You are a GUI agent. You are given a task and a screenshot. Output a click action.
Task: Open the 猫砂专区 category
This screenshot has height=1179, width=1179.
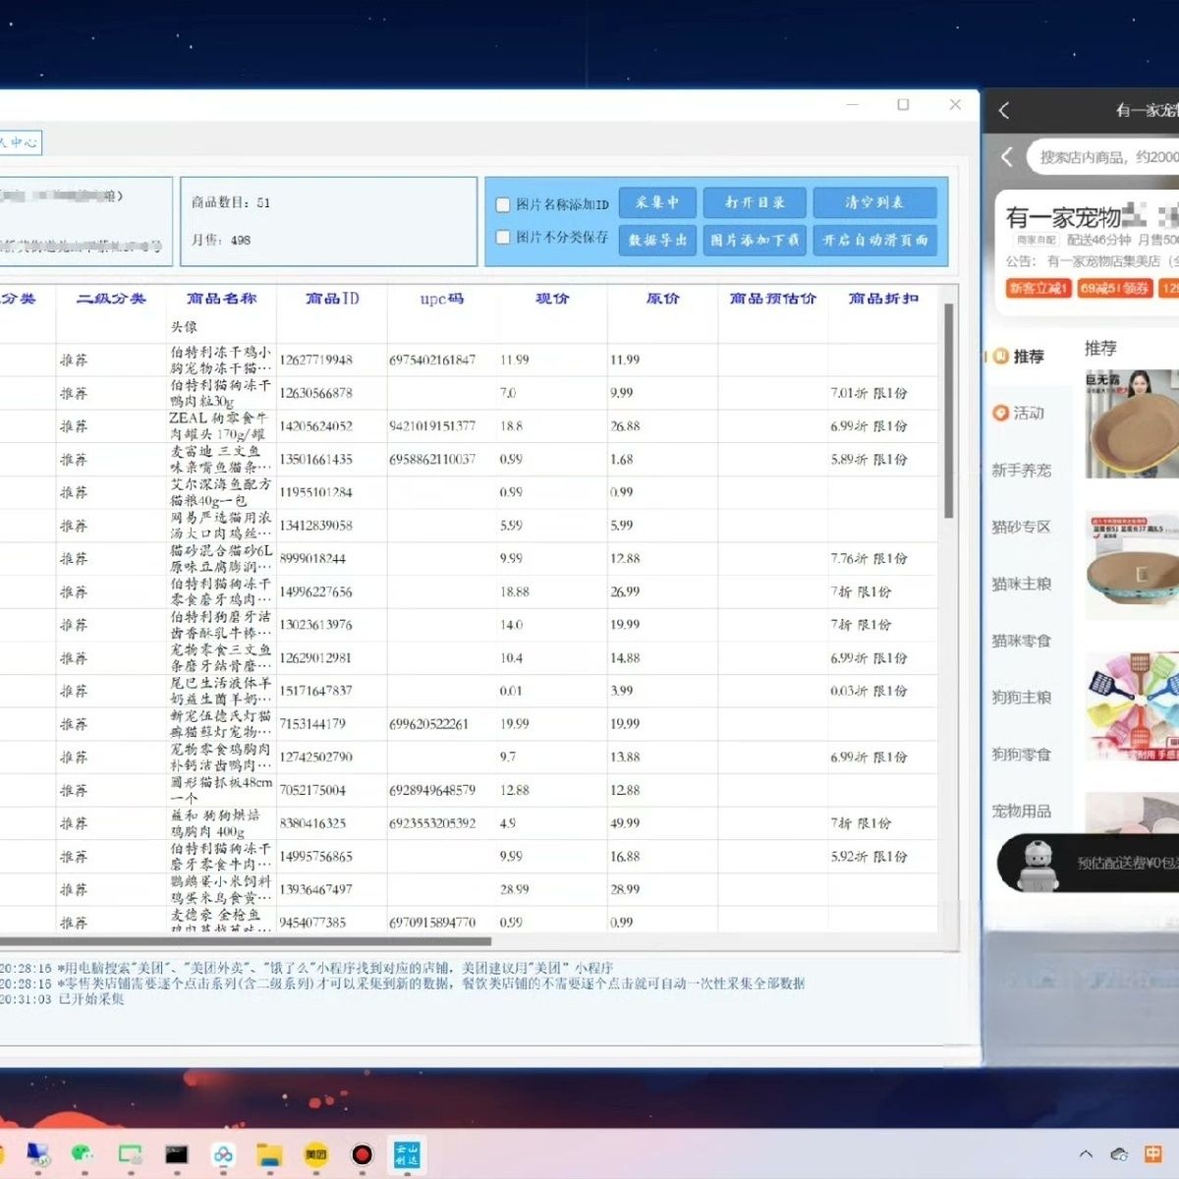[1022, 528]
